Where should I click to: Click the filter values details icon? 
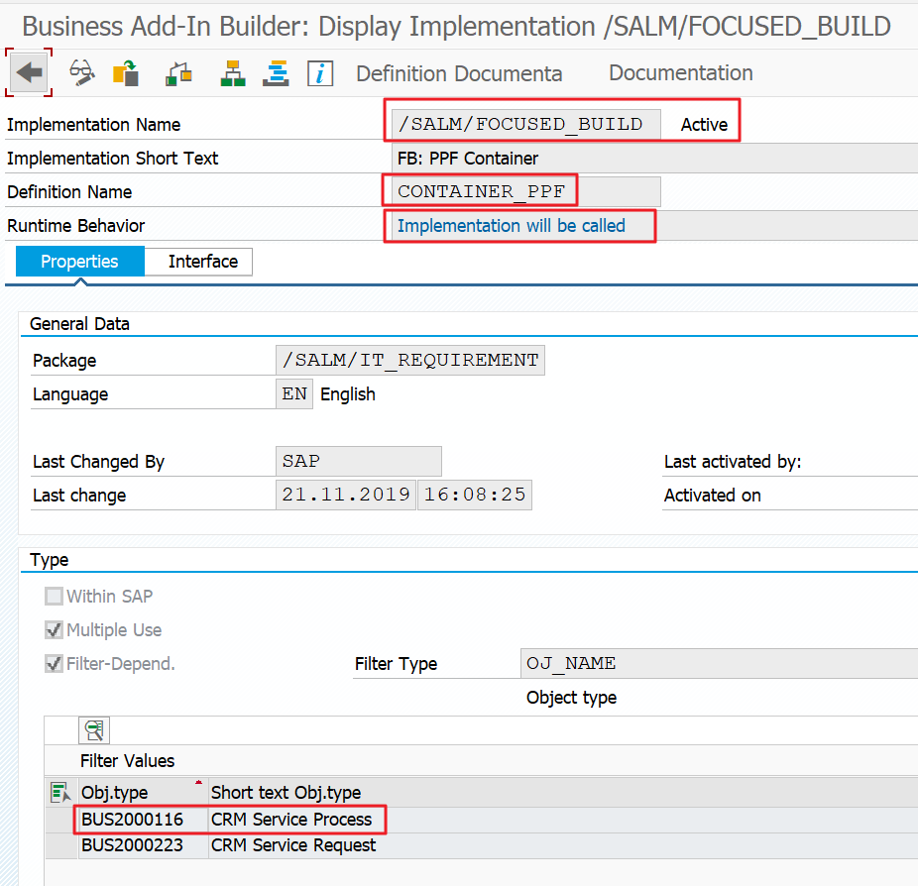pos(94,730)
